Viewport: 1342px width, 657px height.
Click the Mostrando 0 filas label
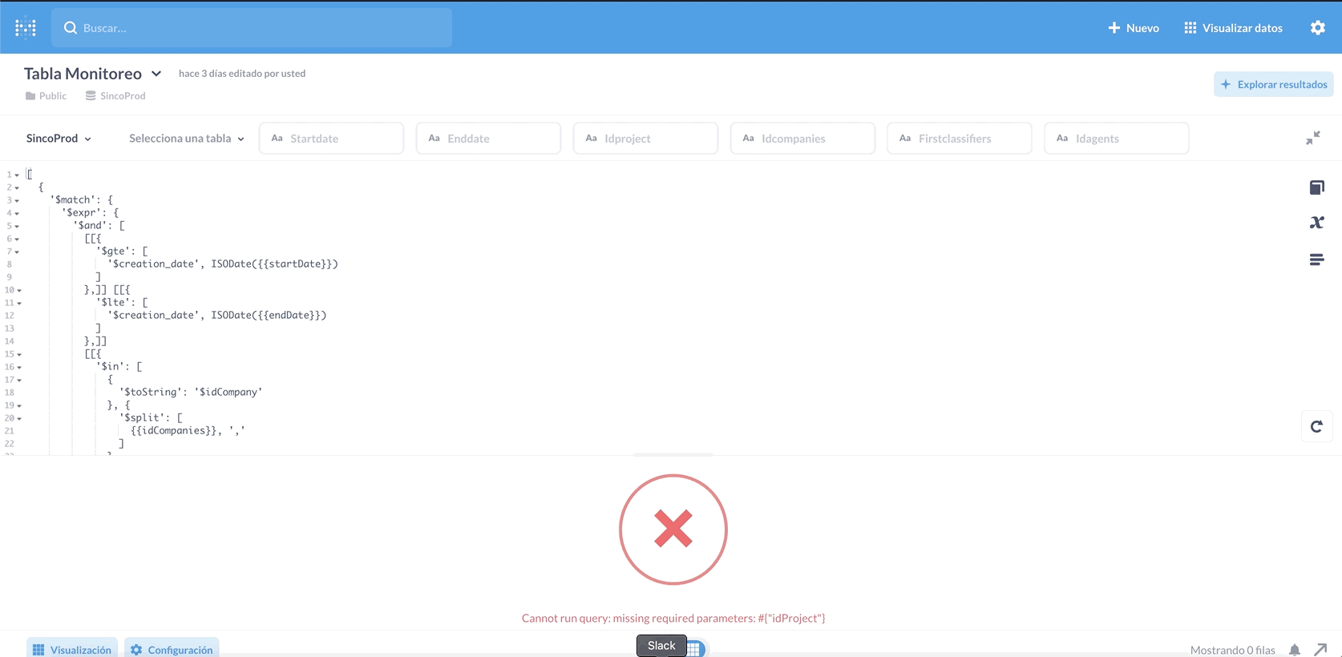click(1232, 650)
